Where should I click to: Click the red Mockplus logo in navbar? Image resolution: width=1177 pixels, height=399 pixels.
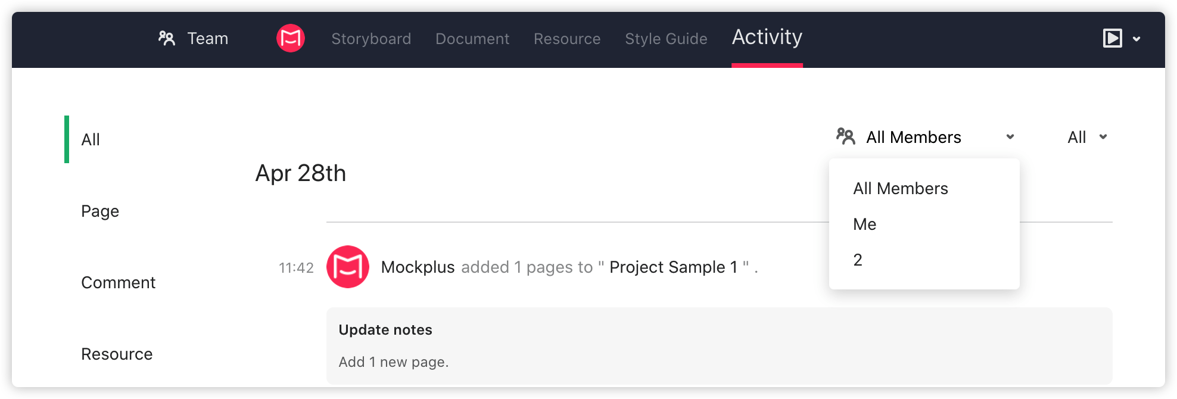tap(291, 39)
